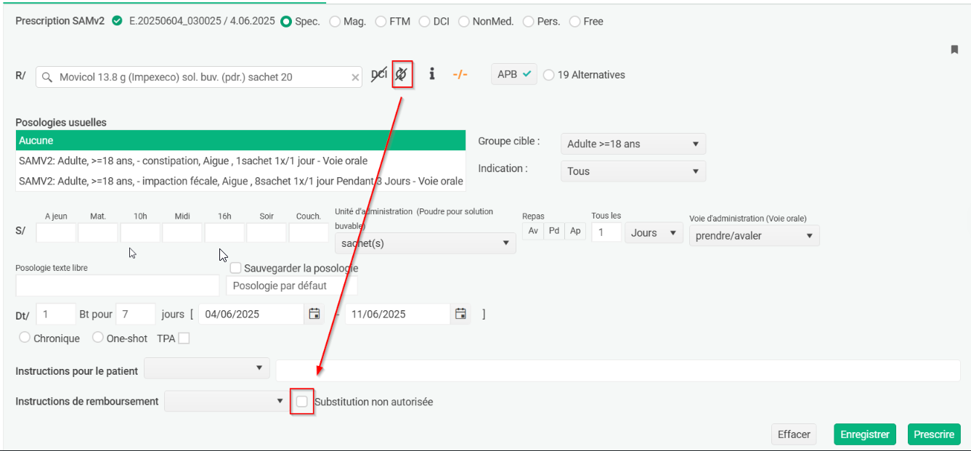Click the Ap meal button
This screenshot has height=451, width=971.
tap(575, 231)
